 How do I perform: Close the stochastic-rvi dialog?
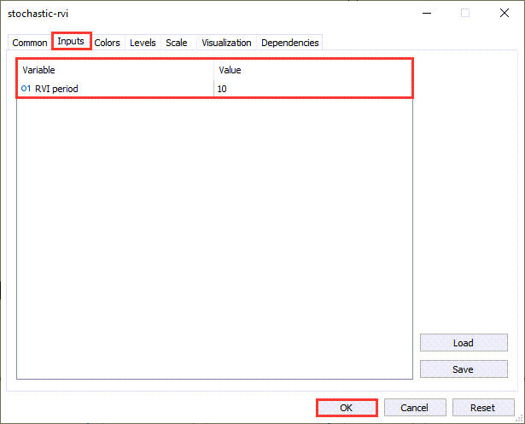click(505, 14)
